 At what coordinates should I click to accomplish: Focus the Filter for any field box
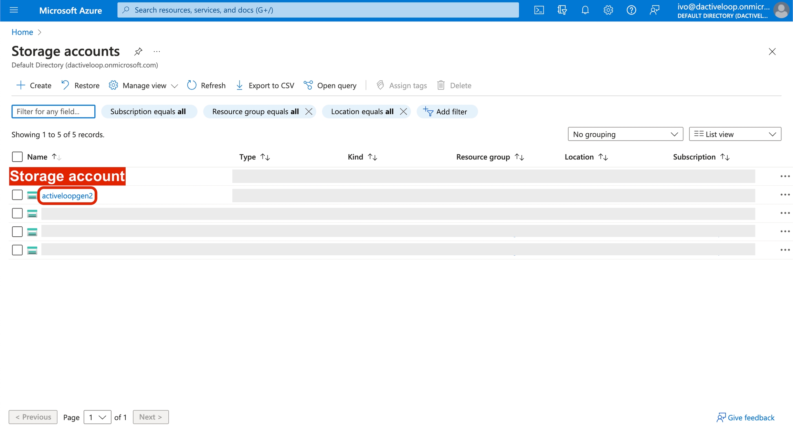tap(53, 112)
